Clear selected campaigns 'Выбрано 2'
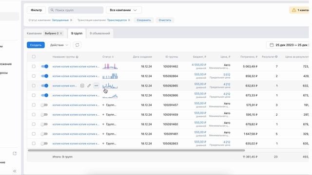 click(61, 34)
